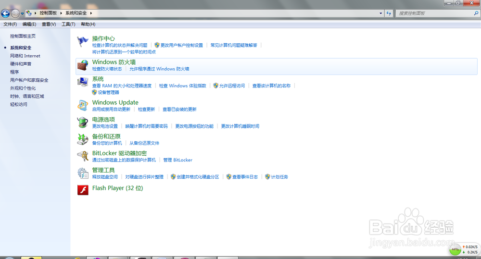Select 硬件和声音 in sidebar
481x259 pixels.
pos(21,64)
